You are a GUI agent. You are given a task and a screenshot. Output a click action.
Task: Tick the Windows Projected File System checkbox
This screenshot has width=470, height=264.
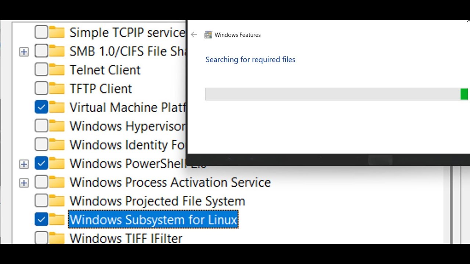(41, 201)
